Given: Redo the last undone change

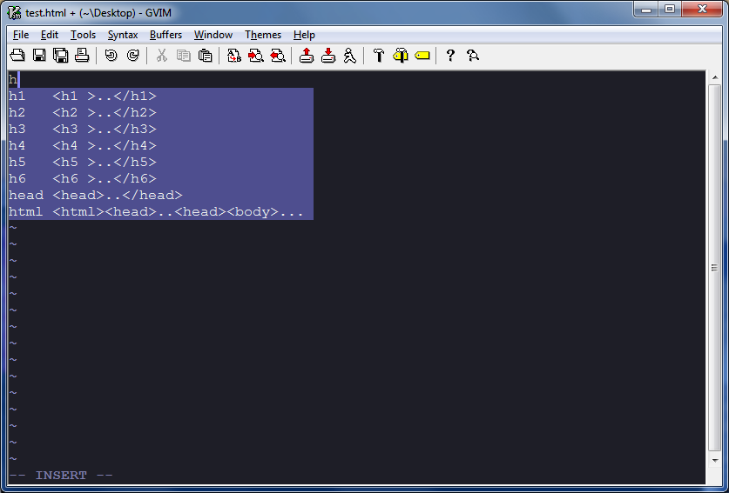Looking at the screenshot, I should pyautogui.click(x=132, y=56).
